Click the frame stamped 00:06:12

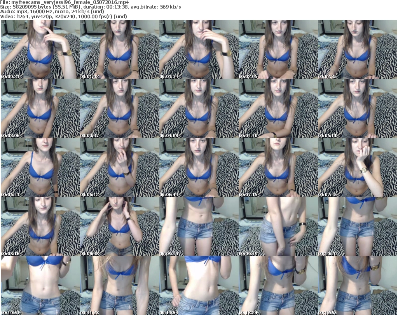[x=120, y=167]
